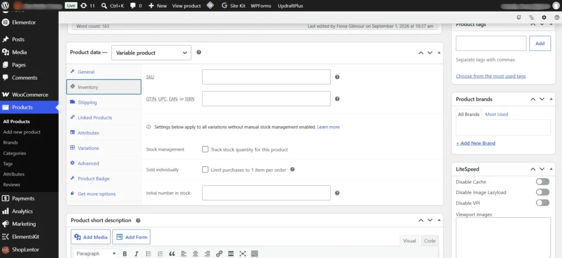Open the Attributes product data tab
Screen dimensions: 562x258
104,133
